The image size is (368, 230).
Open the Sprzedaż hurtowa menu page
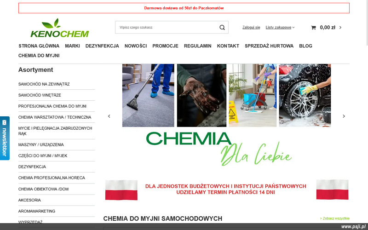(x=269, y=46)
